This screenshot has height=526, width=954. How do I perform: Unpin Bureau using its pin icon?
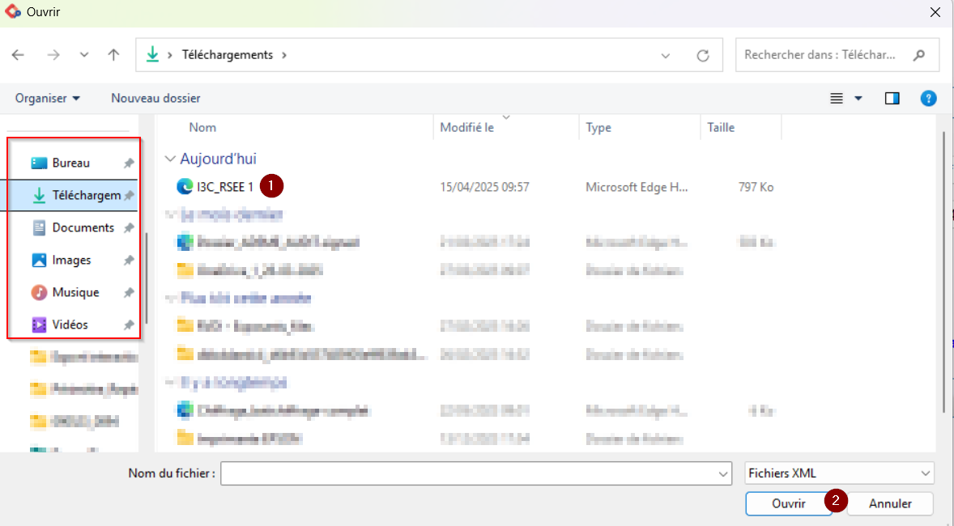(x=129, y=163)
